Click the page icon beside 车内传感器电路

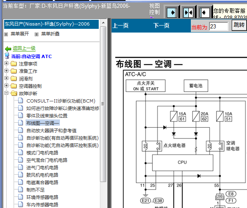21,204
